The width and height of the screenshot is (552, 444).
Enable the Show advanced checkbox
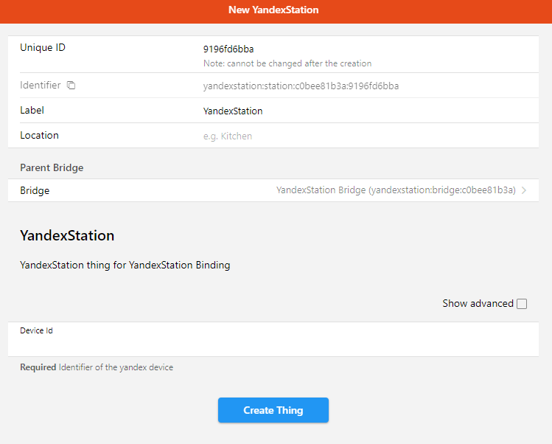point(522,304)
